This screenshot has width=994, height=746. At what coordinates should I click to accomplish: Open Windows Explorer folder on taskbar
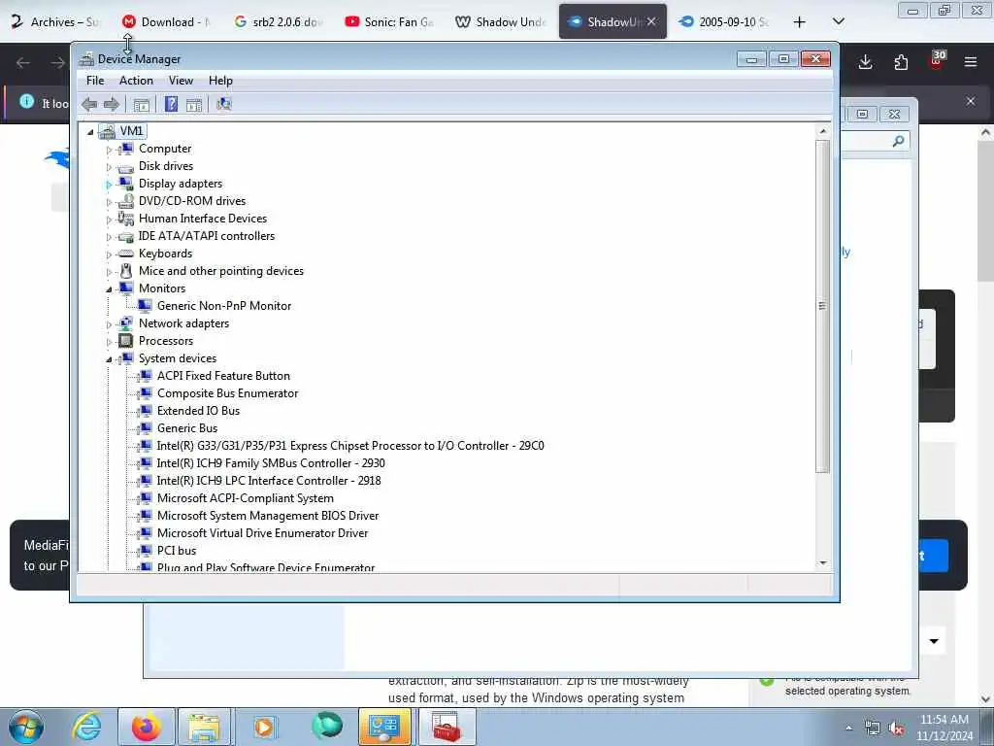[204, 727]
